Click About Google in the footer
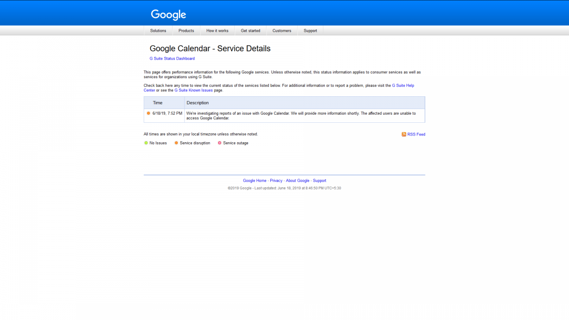This screenshot has height=320, width=569. click(x=297, y=181)
